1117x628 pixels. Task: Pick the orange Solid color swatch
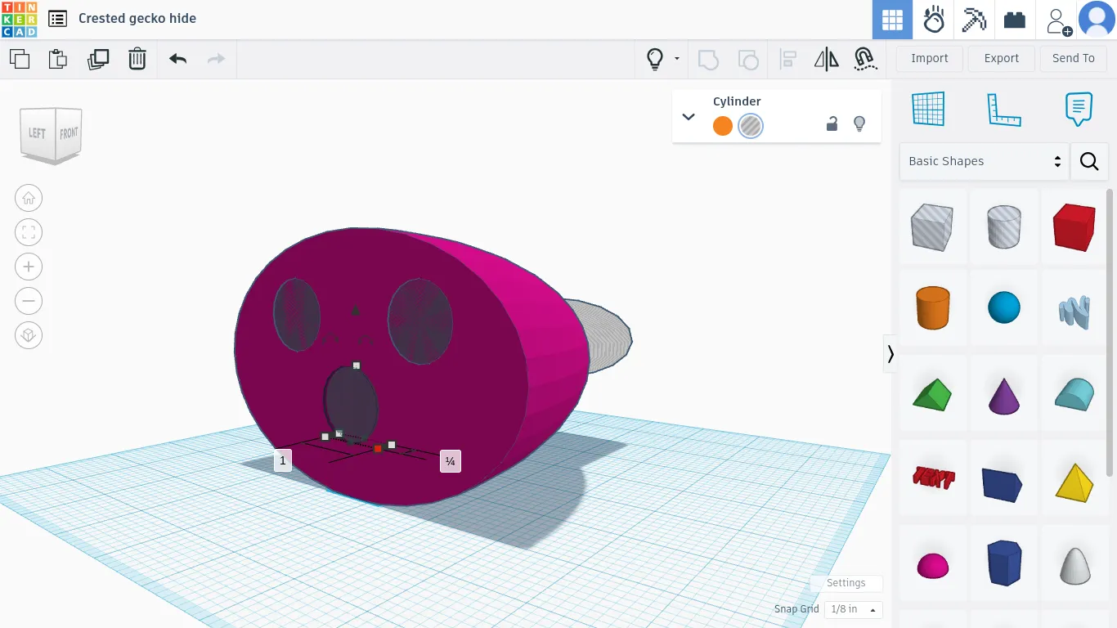722,126
